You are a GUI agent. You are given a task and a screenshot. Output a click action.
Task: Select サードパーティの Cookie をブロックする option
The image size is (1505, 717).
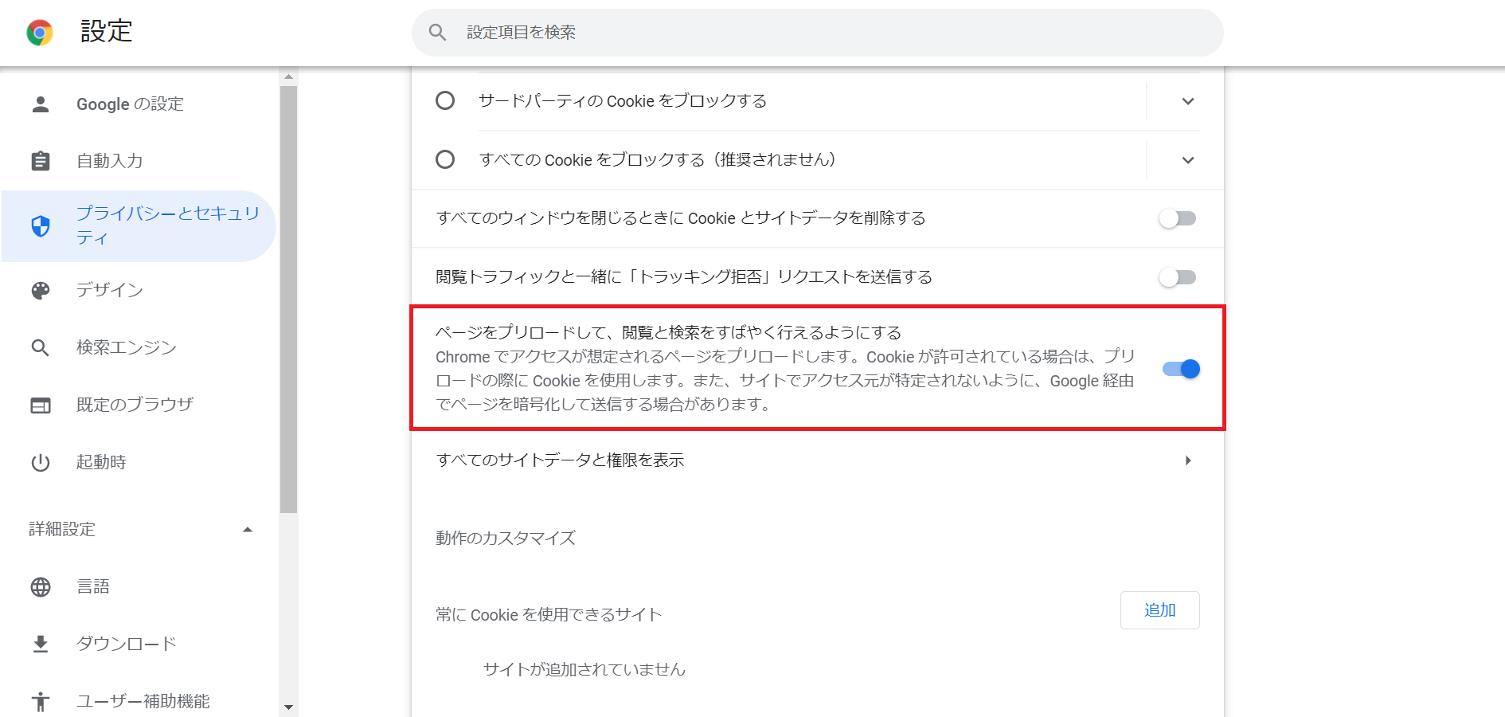[x=445, y=101]
